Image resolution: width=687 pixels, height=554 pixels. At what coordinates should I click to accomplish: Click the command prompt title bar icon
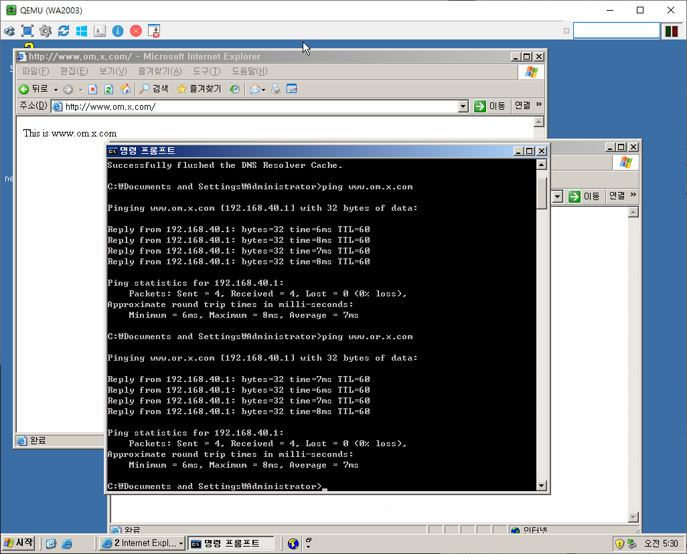coord(112,151)
